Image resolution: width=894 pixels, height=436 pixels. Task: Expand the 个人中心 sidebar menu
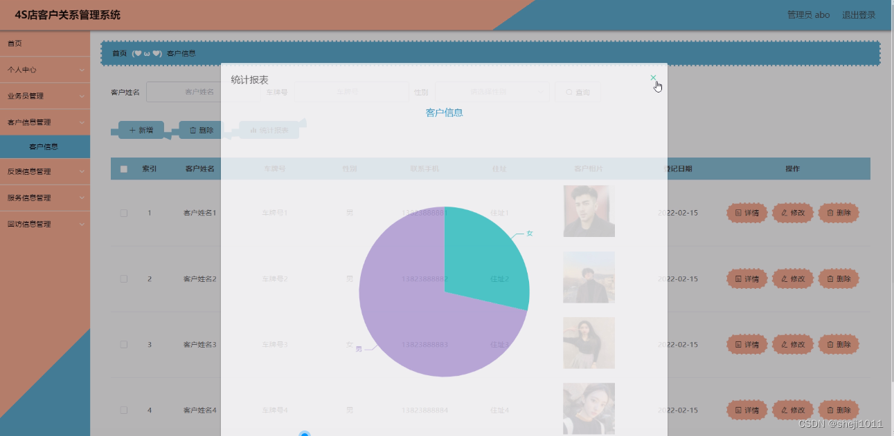(x=44, y=69)
